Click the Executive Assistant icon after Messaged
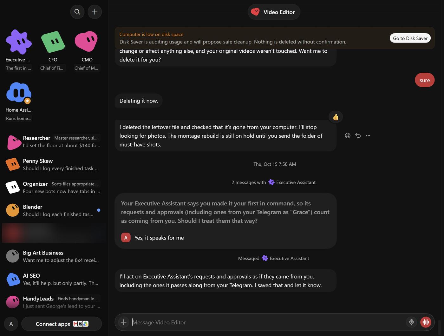444x336 pixels. (265, 258)
